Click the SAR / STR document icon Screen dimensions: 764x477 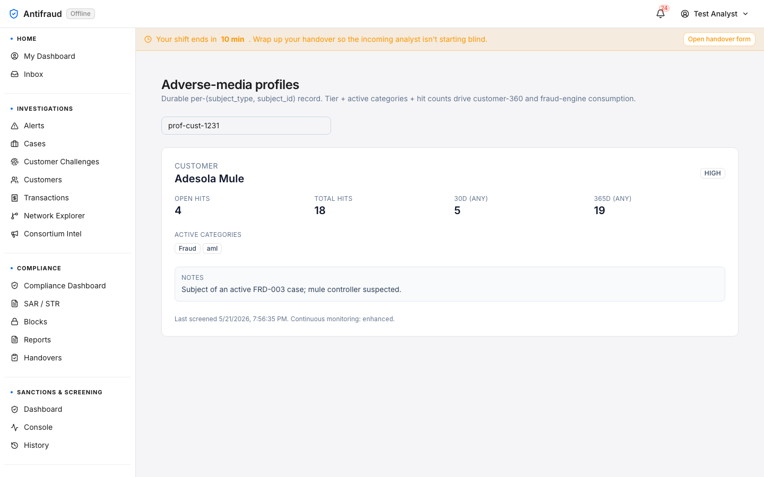coord(15,304)
